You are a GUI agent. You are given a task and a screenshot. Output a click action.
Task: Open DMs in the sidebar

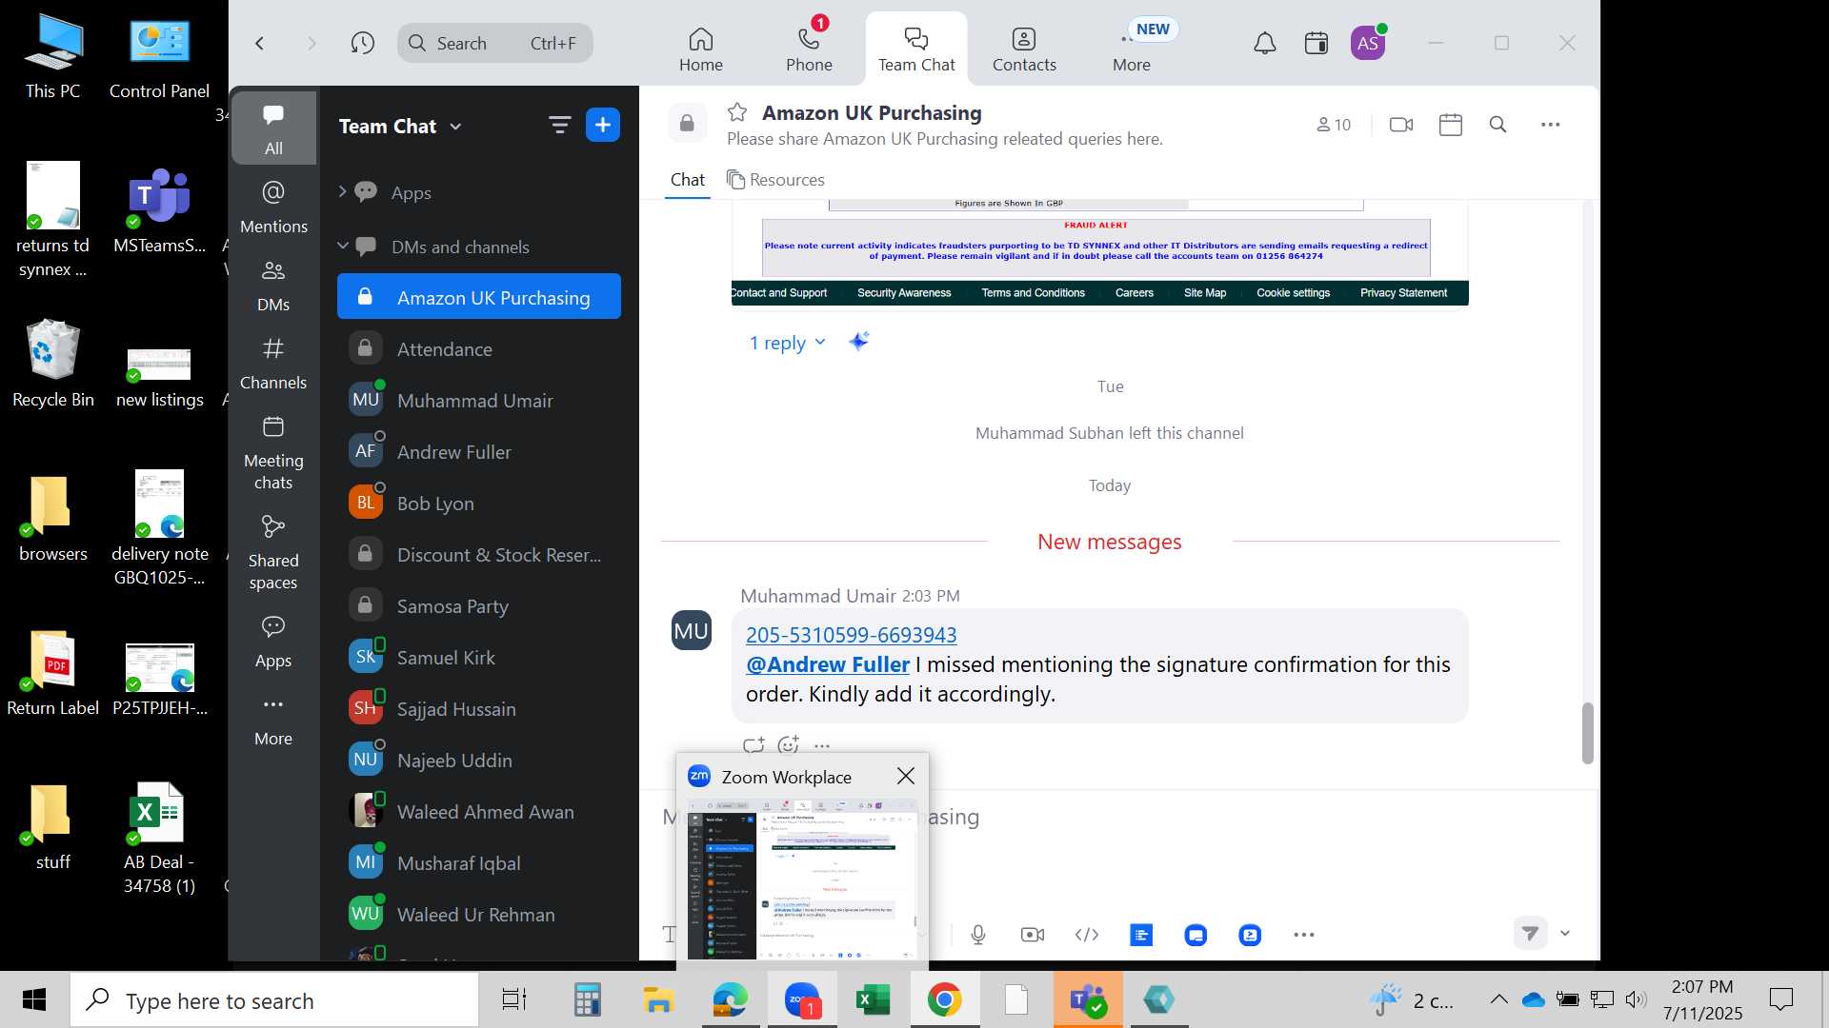tap(273, 285)
